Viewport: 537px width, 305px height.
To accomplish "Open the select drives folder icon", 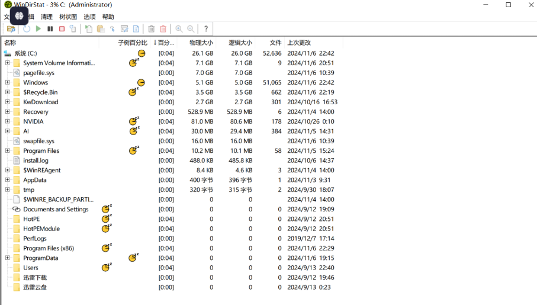I will [11, 29].
